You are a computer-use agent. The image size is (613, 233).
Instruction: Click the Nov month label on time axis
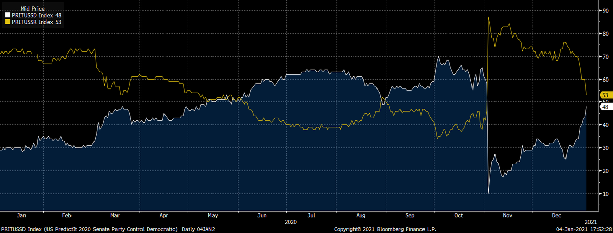click(x=508, y=215)
